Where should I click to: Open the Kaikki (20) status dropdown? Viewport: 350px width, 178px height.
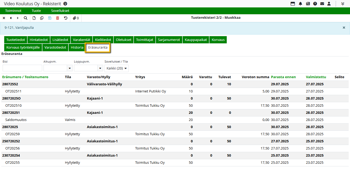[116, 68]
